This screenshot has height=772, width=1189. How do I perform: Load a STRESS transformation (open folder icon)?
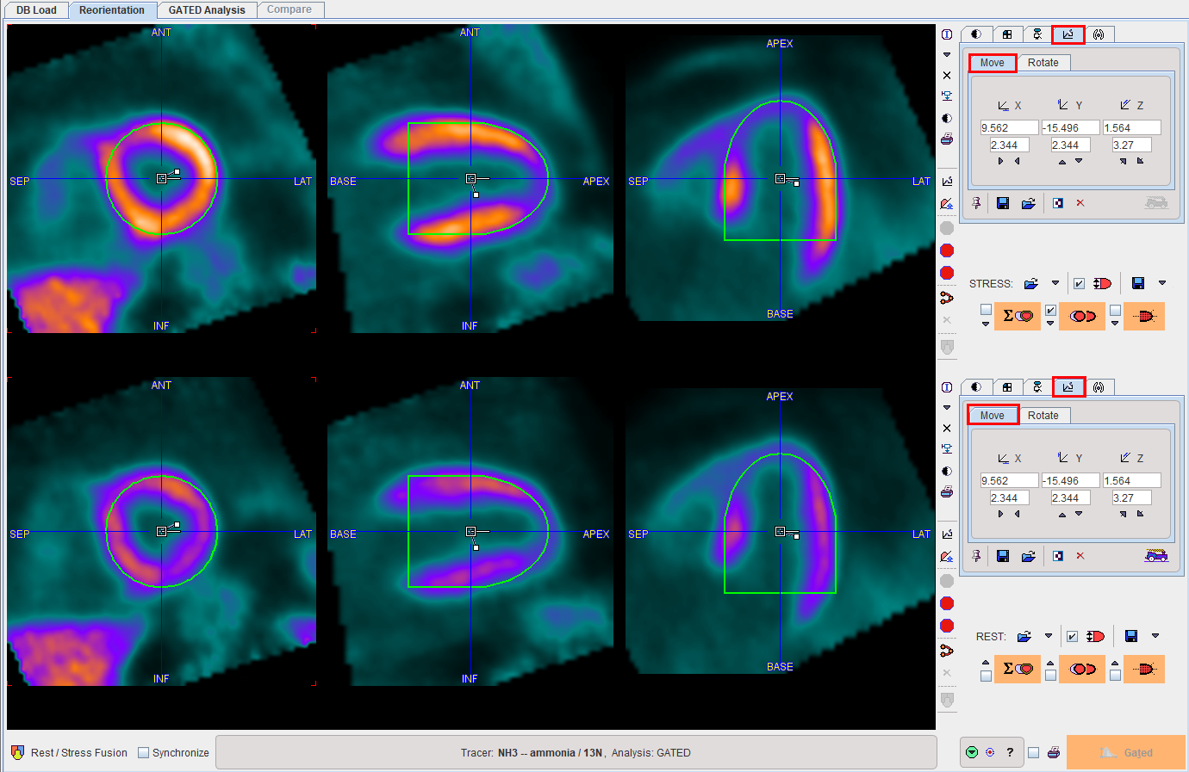click(x=1029, y=203)
